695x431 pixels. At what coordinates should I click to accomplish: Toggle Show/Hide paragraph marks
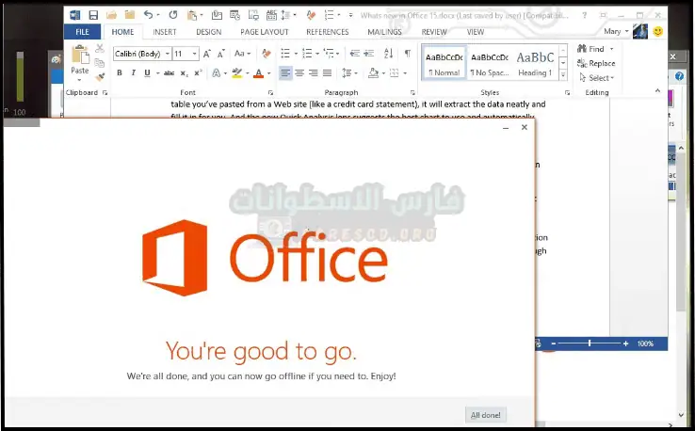pos(407,54)
